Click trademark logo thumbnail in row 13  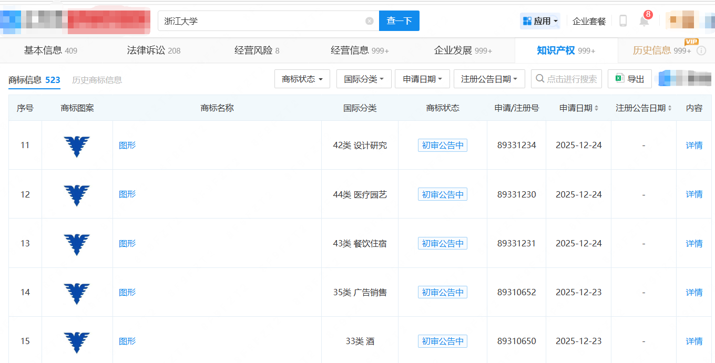(77, 244)
